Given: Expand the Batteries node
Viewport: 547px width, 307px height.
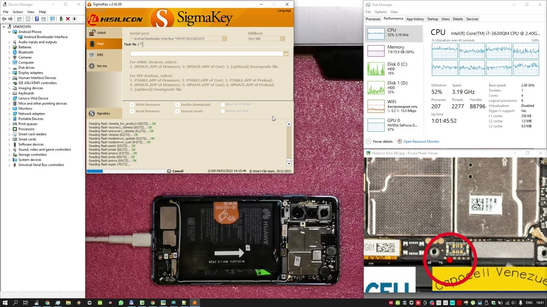Looking at the screenshot, I should point(9,47).
